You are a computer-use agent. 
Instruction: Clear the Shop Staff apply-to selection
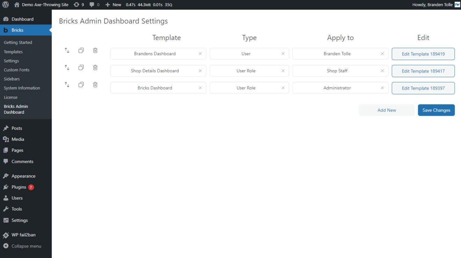tap(382, 71)
